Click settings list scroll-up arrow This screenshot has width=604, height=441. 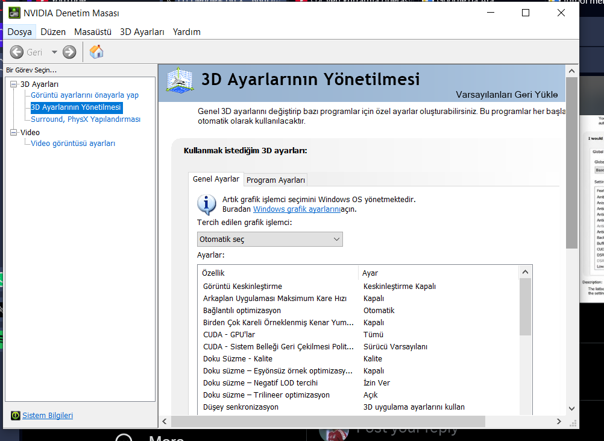525,272
